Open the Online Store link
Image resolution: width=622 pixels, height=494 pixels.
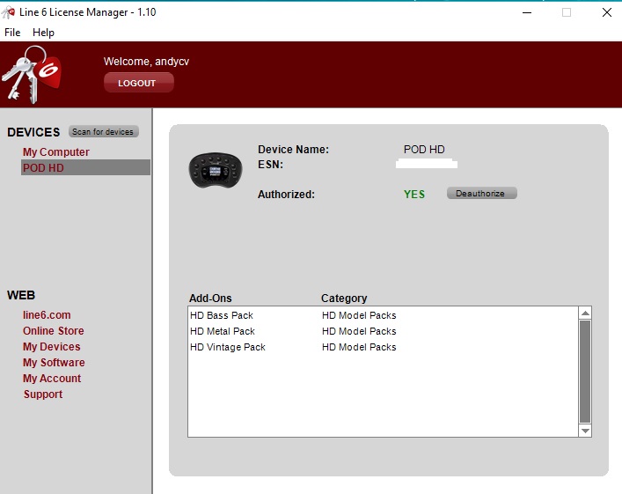(53, 331)
